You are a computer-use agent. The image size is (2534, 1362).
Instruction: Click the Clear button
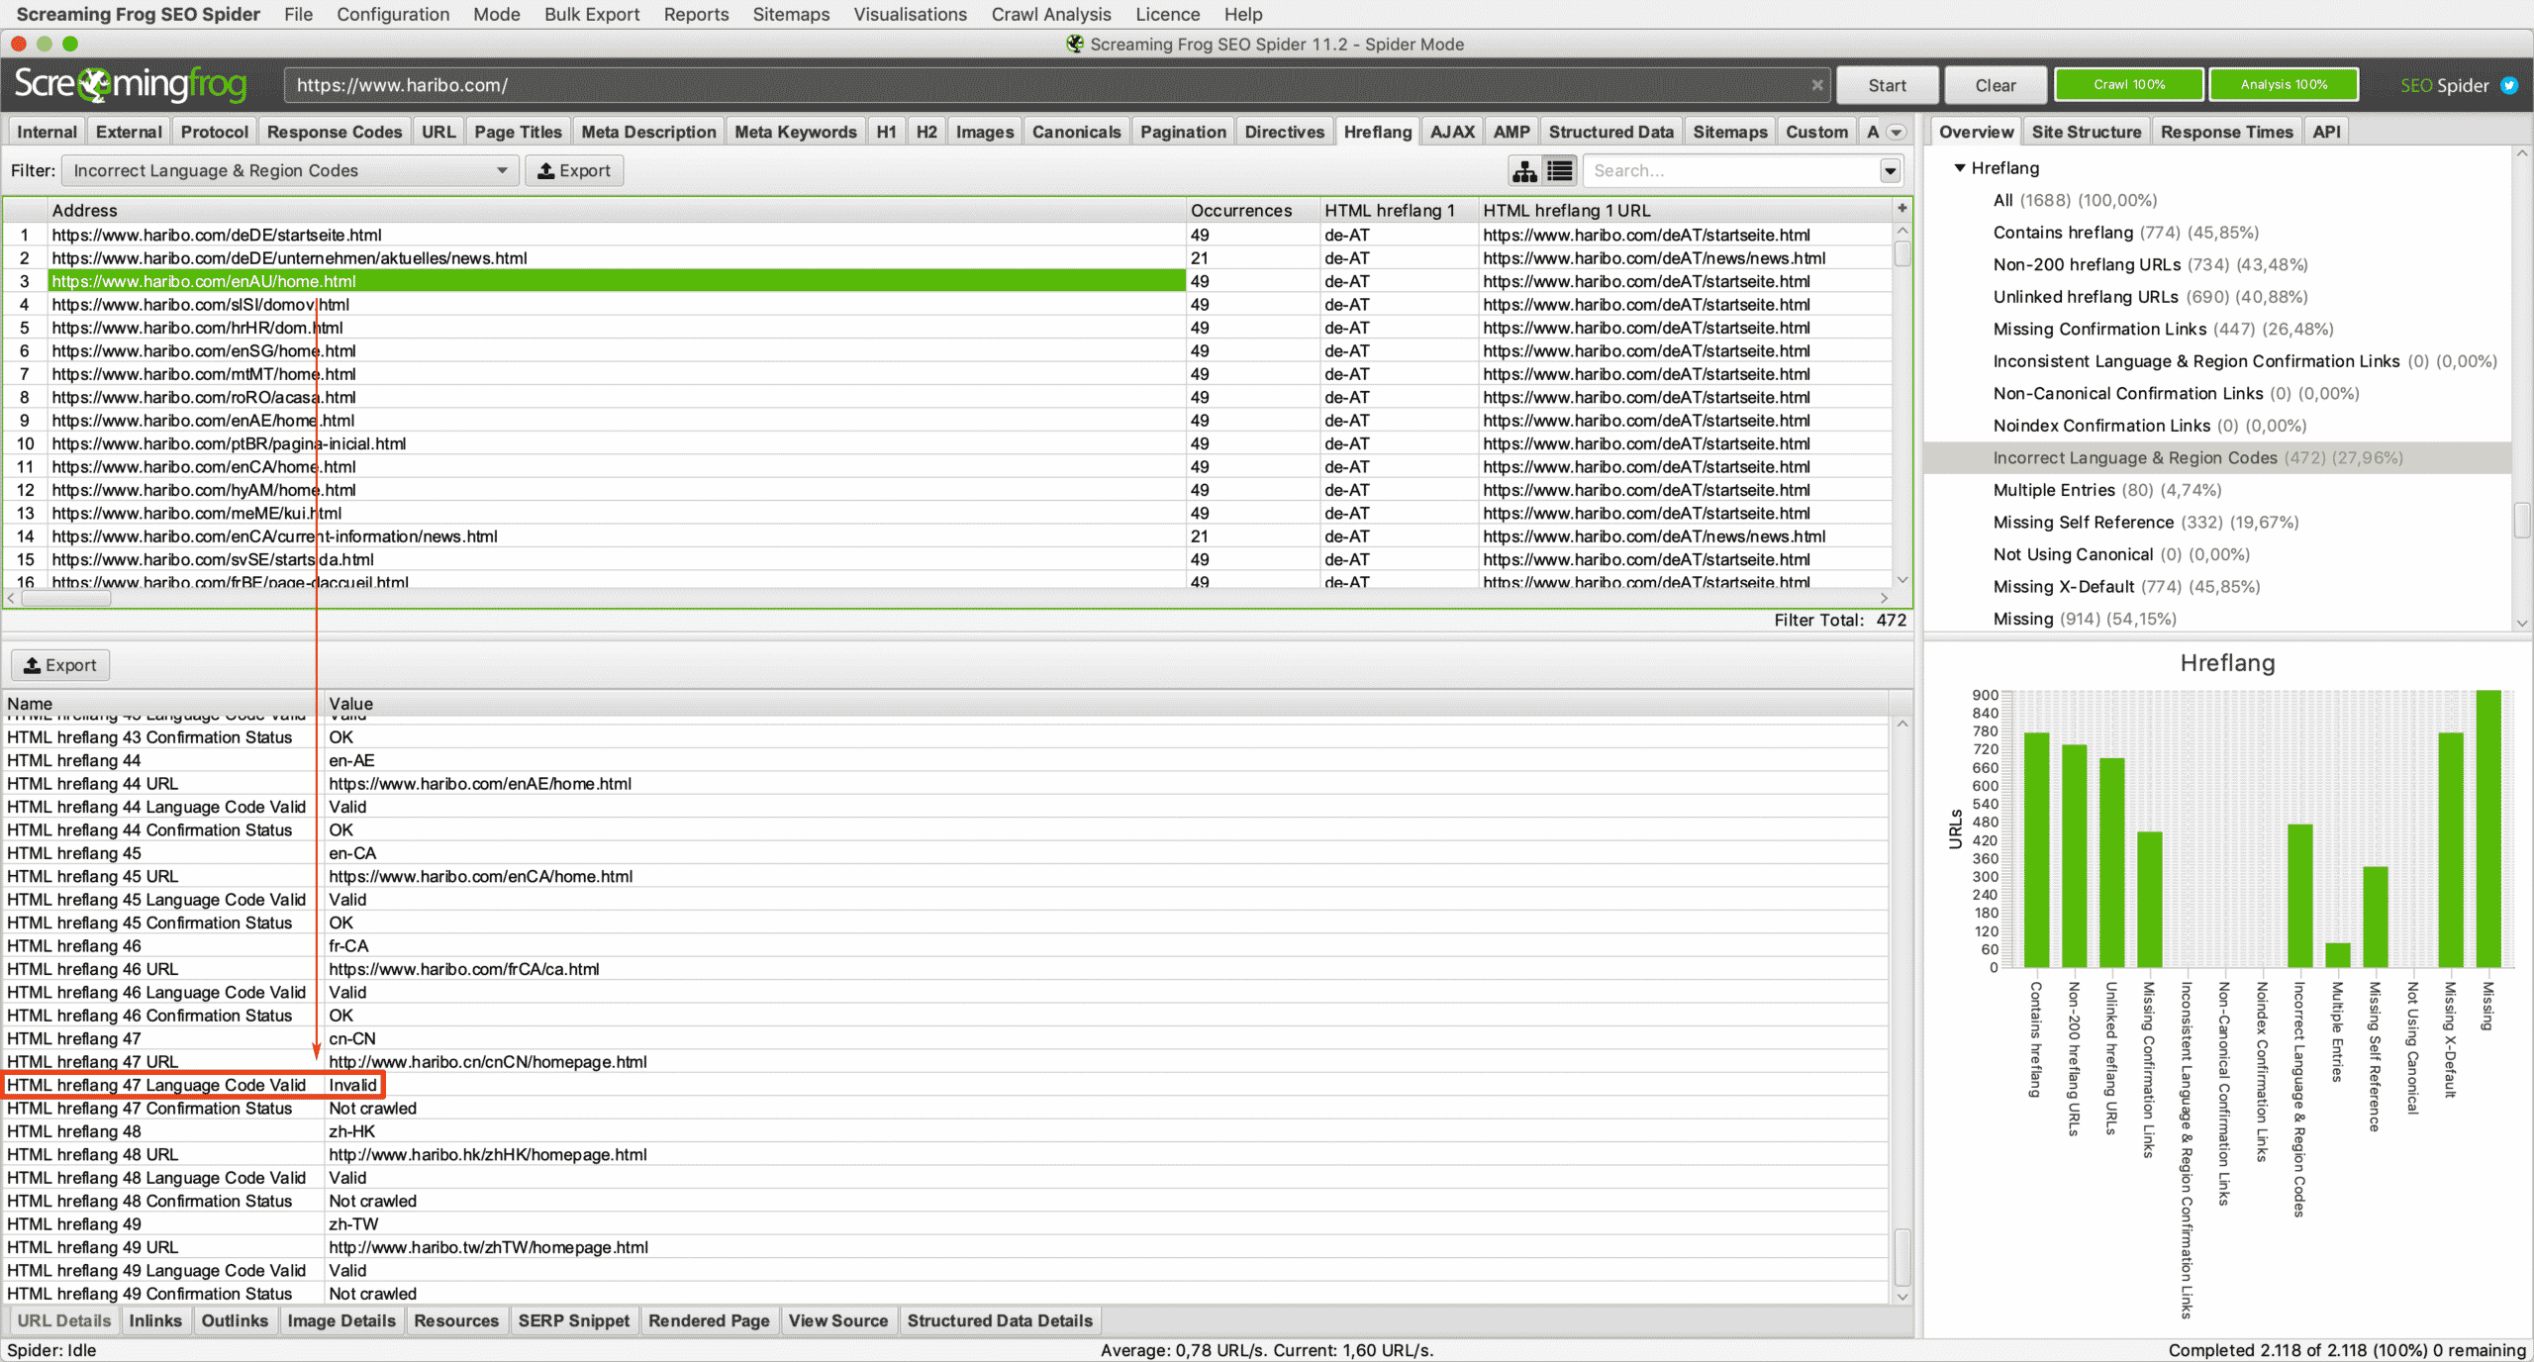[x=1995, y=85]
